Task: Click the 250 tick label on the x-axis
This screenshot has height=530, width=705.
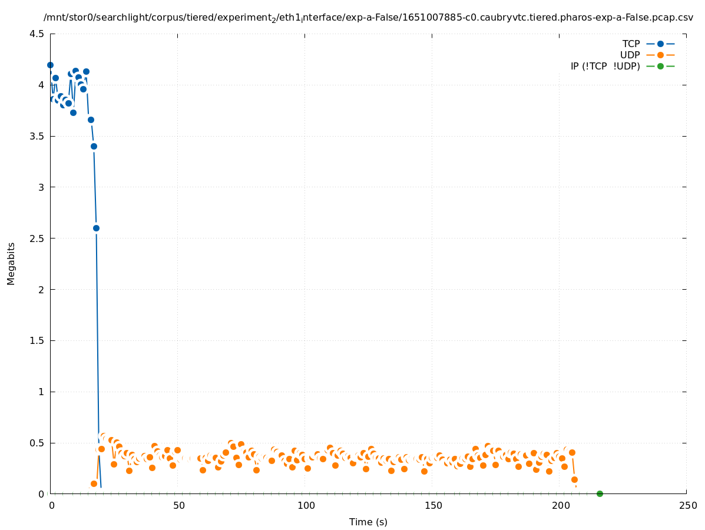Action: click(687, 505)
